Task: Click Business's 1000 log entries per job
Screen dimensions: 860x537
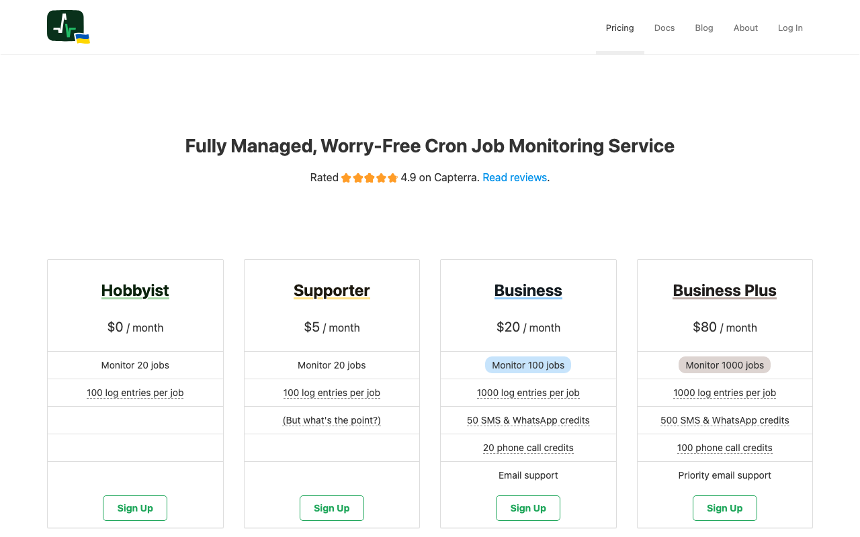Action: [x=528, y=393]
